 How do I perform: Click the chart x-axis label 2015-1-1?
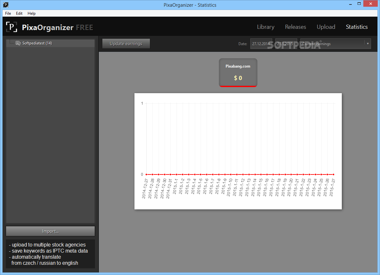point(175,187)
